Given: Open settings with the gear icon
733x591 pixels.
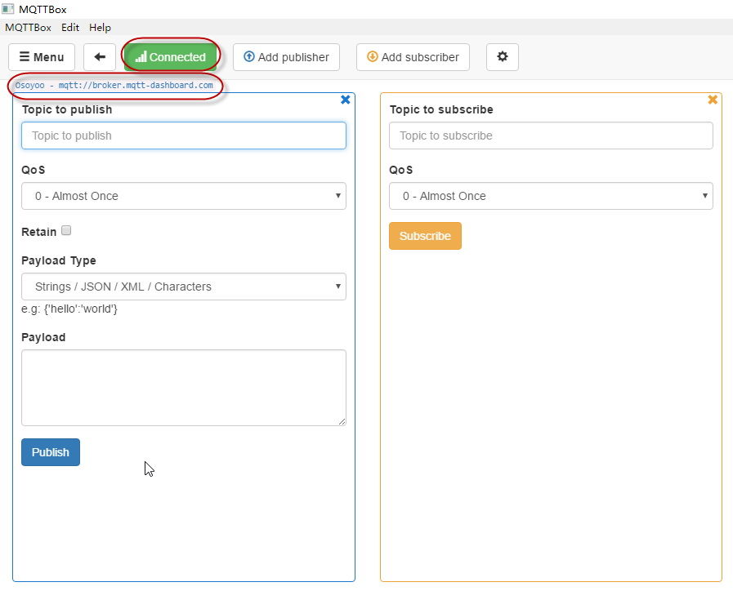Looking at the screenshot, I should (x=503, y=57).
